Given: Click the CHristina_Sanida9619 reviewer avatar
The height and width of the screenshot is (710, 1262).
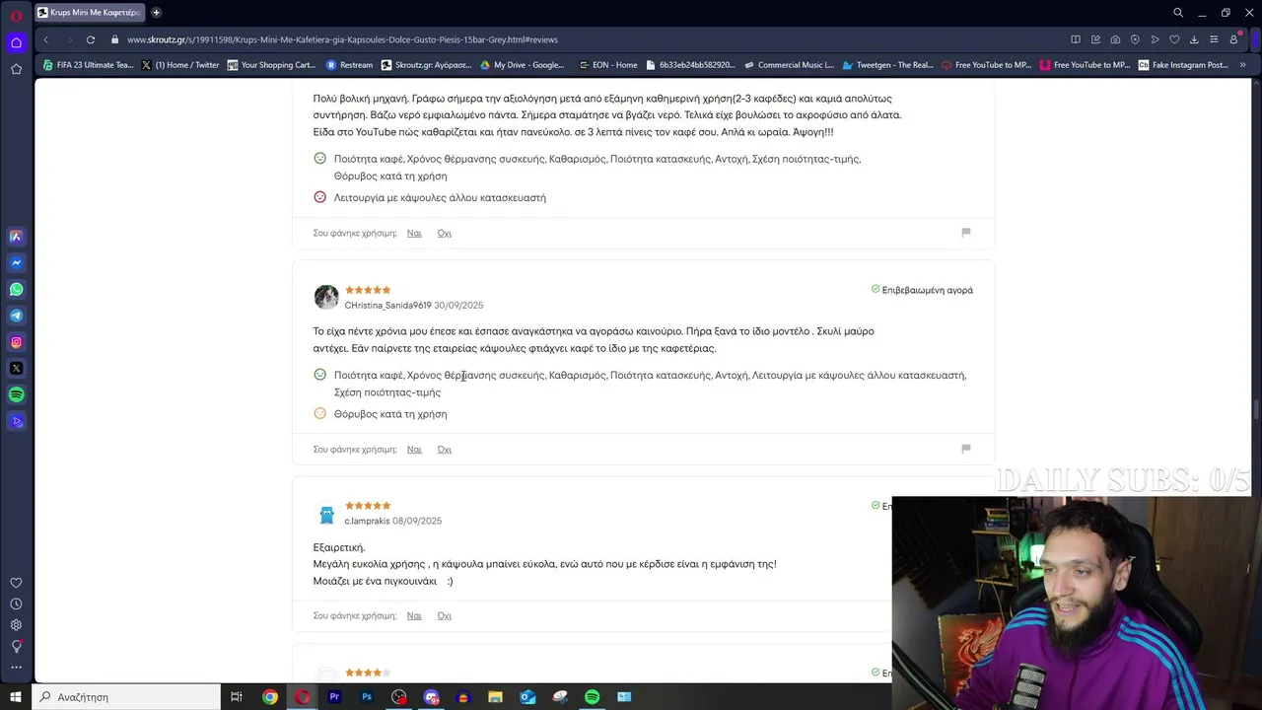Looking at the screenshot, I should coord(326,297).
